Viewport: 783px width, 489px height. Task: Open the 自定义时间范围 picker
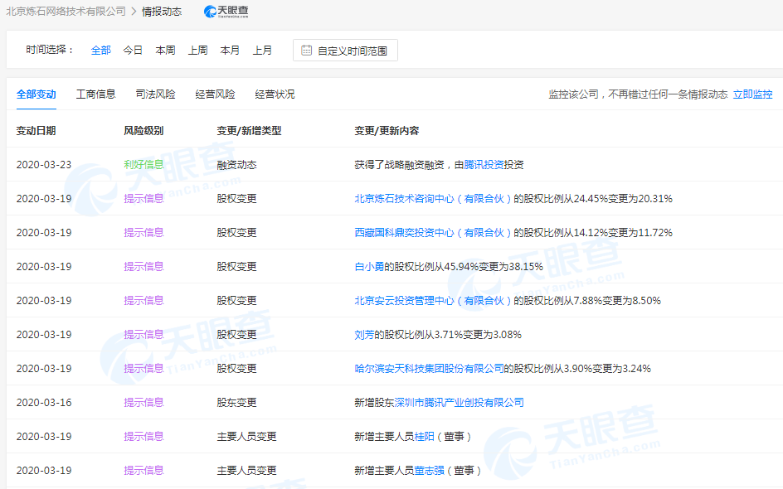click(x=345, y=51)
